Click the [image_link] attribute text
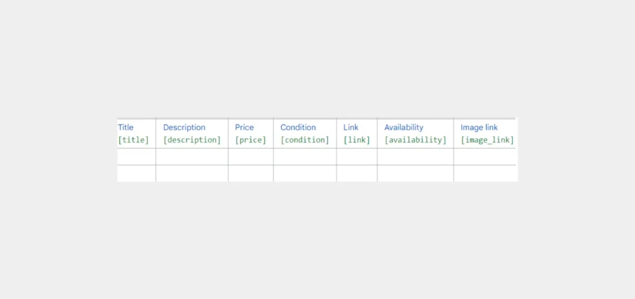The height and width of the screenshot is (299, 635). point(487,140)
